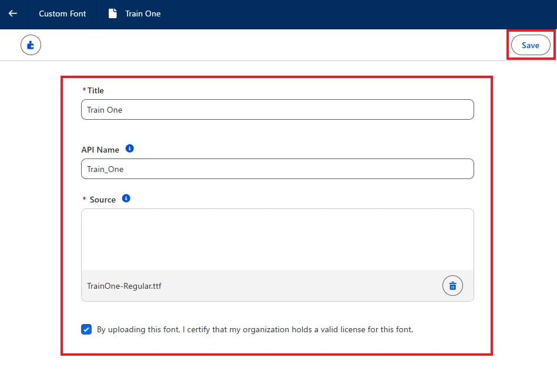Click the license certification statement text
The height and width of the screenshot is (378, 557).
[255, 330]
